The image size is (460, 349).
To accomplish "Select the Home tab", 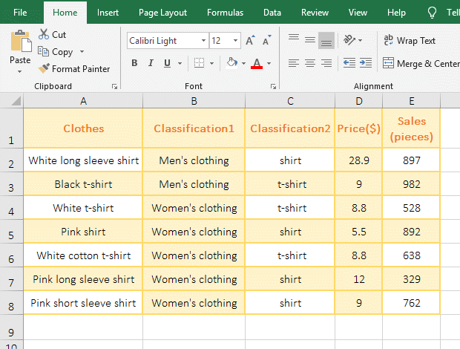I will 65,13.
